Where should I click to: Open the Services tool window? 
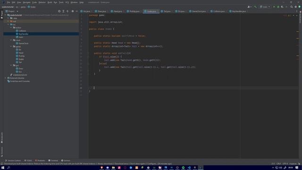(66, 161)
